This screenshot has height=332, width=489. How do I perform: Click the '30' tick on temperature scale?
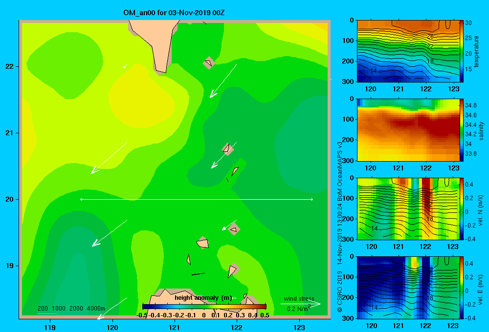click(468, 23)
